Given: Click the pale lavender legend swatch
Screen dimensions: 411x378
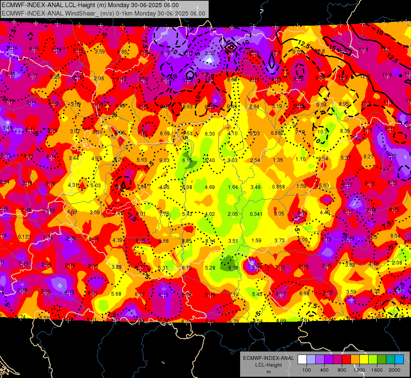Looking at the screenshot, I should click(311, 360).
